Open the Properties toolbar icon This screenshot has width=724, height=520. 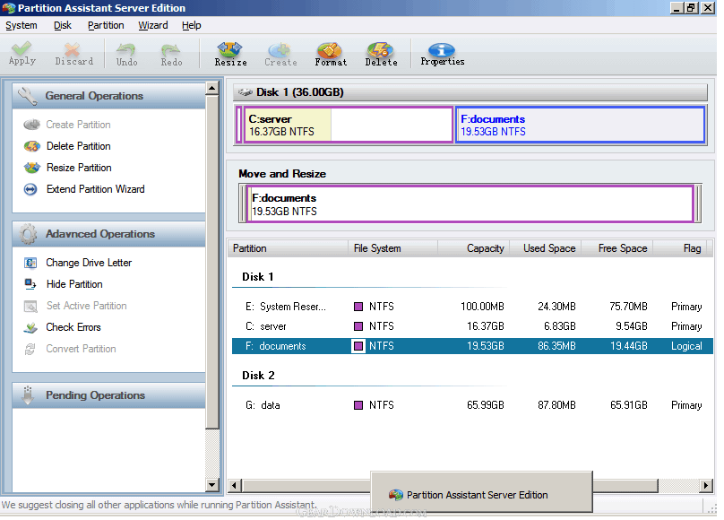442,49
